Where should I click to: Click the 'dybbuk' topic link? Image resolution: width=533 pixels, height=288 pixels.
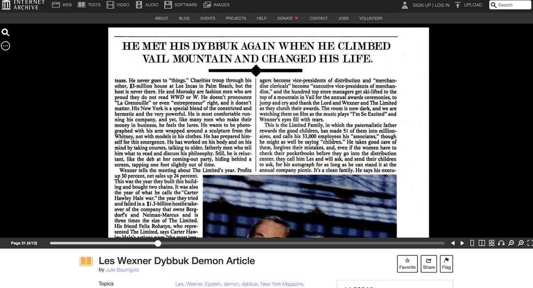click(250, 284)
